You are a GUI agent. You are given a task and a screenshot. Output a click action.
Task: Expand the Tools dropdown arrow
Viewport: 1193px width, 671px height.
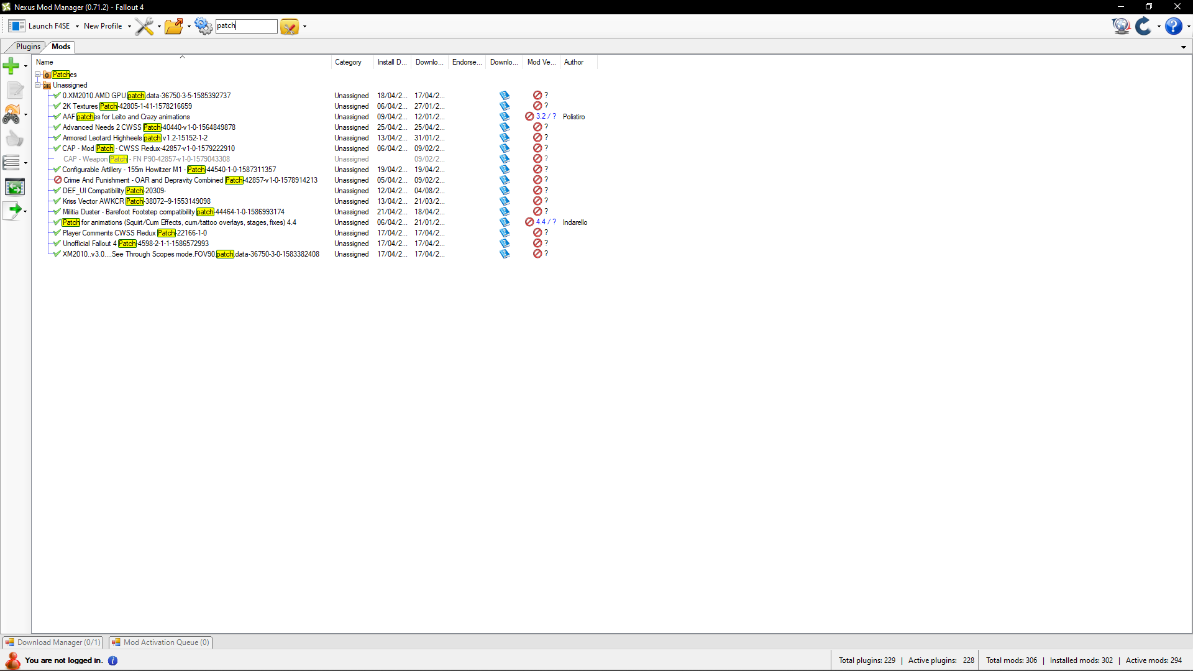(x=159, y=27)
